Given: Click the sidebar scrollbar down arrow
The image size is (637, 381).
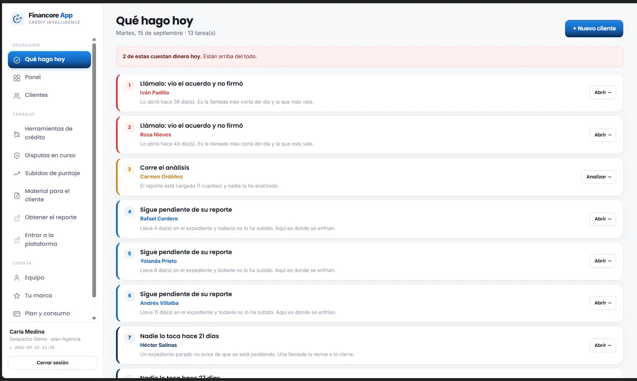Looking at the screenshot, I should (x=94, y=319).
